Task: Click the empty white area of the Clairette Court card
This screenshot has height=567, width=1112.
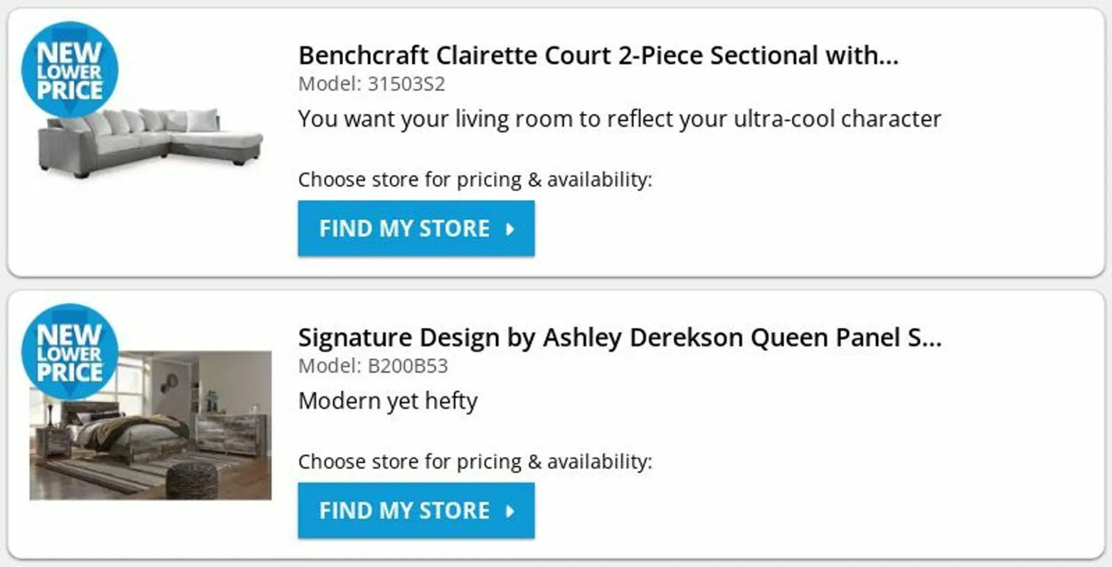Action: pos(869,220)
